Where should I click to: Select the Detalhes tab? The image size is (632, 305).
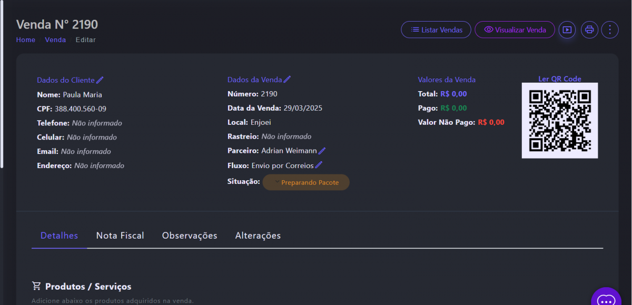tap(59, 235)
